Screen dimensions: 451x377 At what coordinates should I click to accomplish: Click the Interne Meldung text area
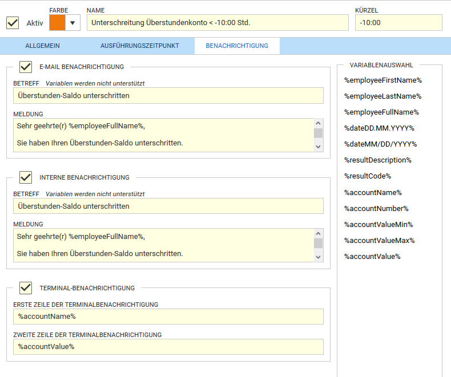pyautogui.click(x=163, y=245)
